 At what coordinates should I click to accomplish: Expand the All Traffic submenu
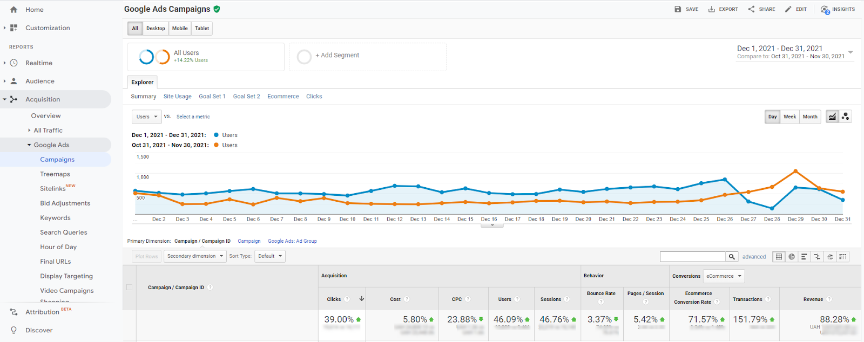click(29, 131)
